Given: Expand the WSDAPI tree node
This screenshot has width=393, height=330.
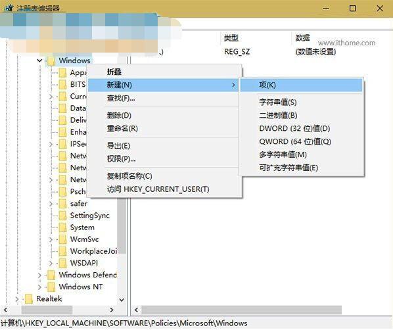Looking at the screenshot, I should click(51, 264).
